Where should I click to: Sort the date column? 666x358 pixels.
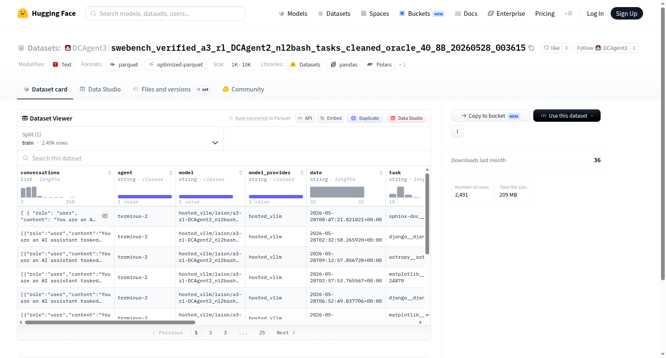tap(381, 173)
